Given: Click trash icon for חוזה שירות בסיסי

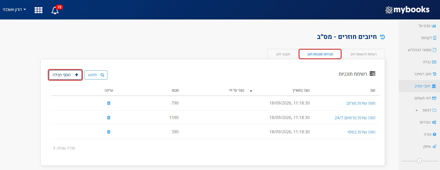Looking at the screenshot, I should [x=109, y=132].
